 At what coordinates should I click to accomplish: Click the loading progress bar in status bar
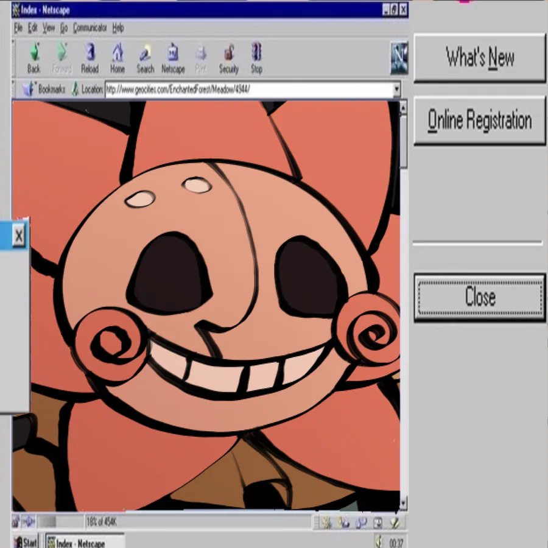(x=60, y=522)
